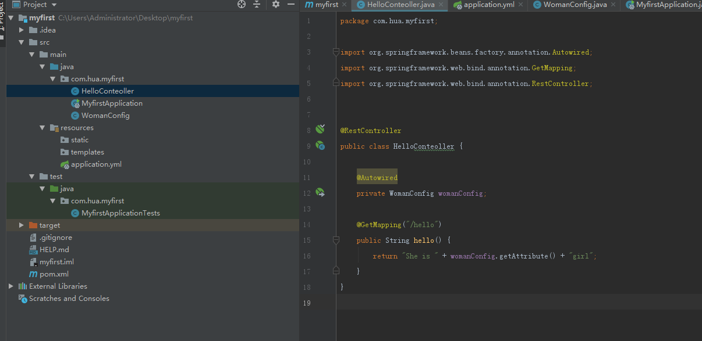Expand External Libraries node
This screenshot has width=702, height=341.
pos(11,286)
